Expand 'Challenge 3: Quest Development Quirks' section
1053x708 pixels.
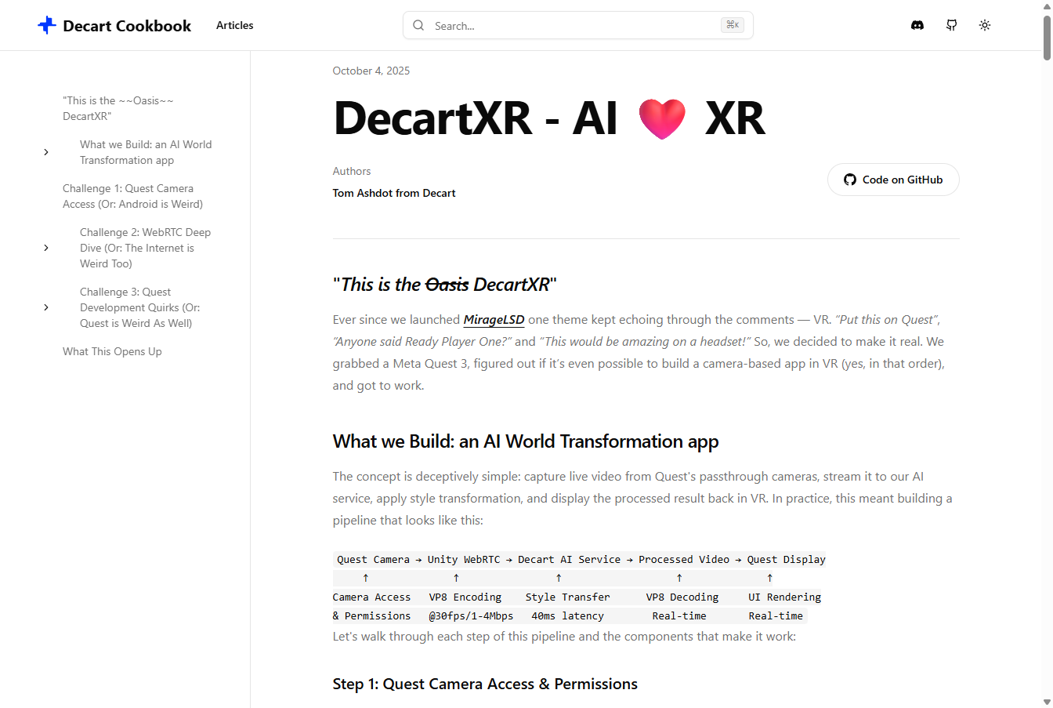point(46,307)
